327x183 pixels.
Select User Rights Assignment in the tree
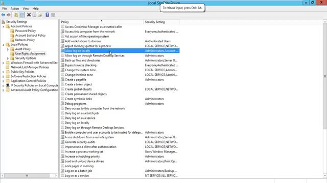(x=30, y=54)
